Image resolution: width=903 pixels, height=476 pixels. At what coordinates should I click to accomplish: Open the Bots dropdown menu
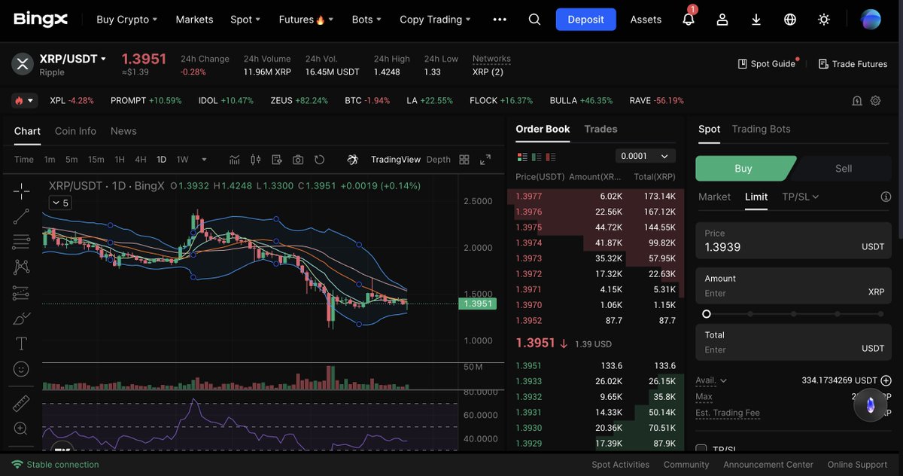coord(366,20)
